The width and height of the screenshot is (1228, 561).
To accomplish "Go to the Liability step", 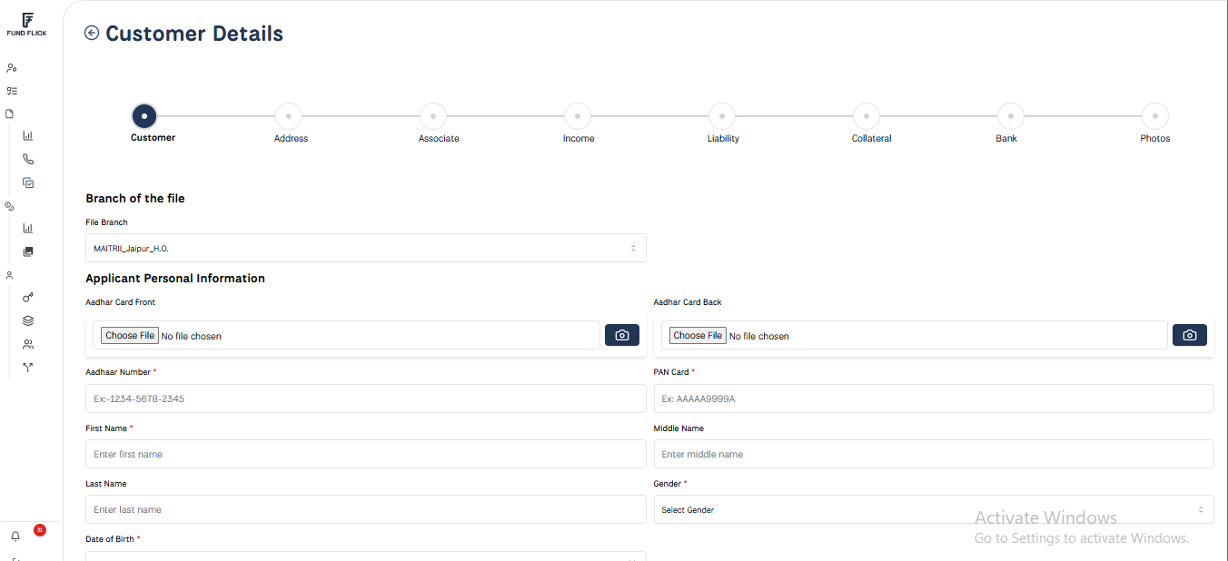I will tap(722, 116).
